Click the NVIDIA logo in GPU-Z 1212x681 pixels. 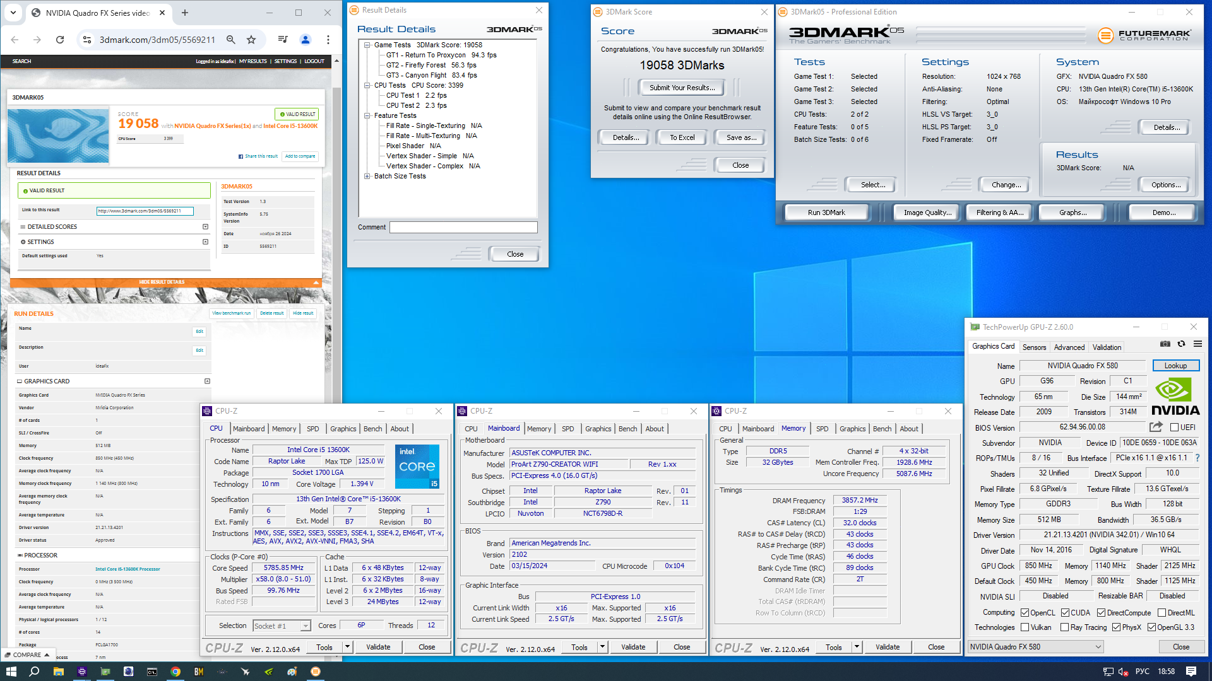(1175, 397)
